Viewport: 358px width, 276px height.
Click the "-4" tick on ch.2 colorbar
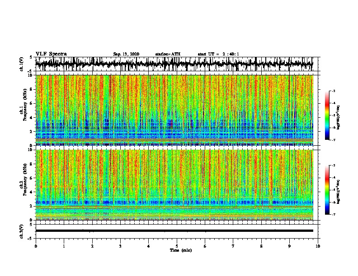tap(334, 178)
